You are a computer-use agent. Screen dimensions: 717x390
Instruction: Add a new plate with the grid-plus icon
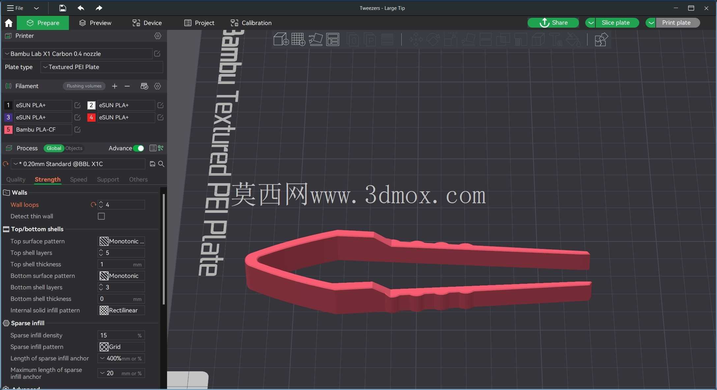coord(298,39)
